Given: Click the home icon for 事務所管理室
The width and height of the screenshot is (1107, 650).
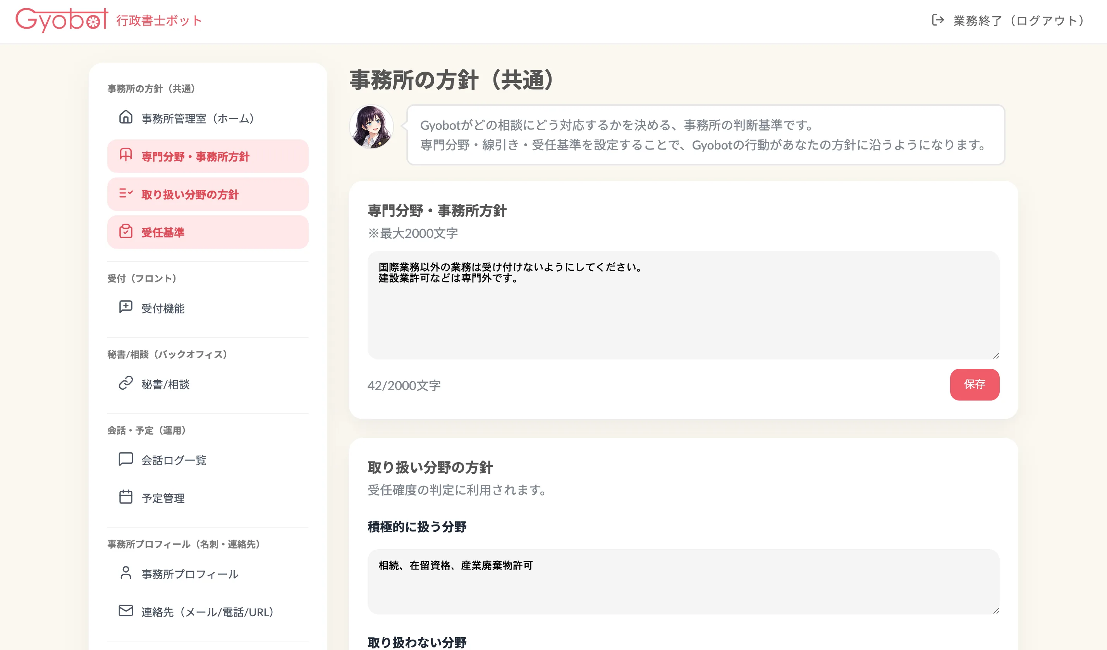Looking at the screenshot, I should click(125, 117).
